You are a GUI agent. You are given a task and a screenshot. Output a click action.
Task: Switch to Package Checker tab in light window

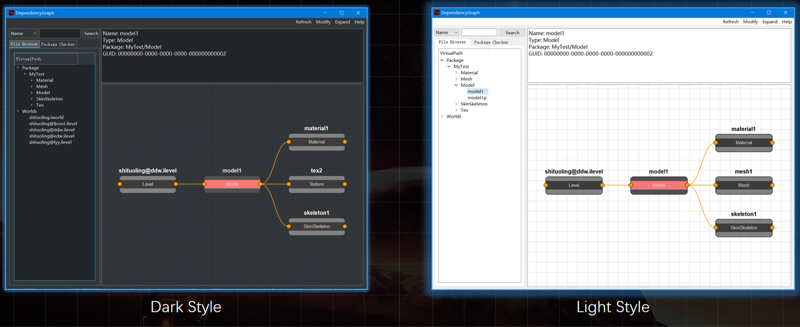[491, 42]
